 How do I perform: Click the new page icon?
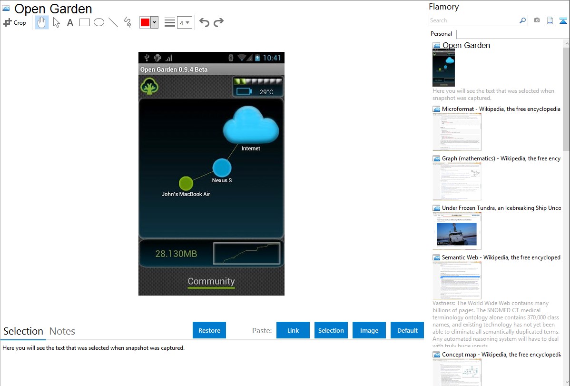(550, 20)
